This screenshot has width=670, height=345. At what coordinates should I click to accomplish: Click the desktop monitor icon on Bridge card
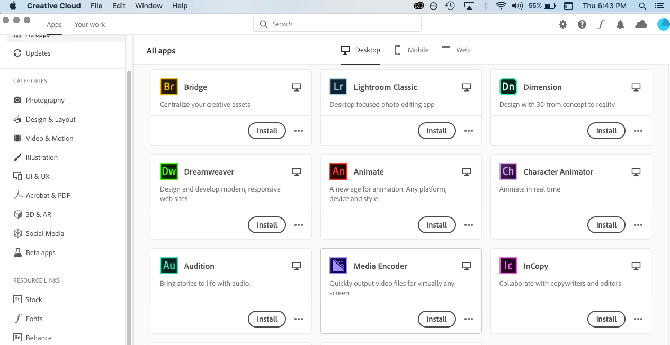[x=297, y=87]
